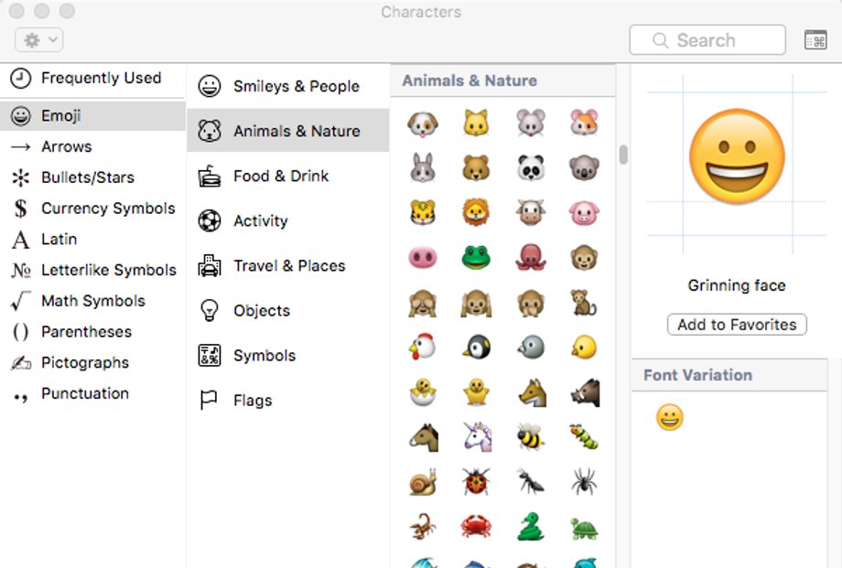Pick the green frog emoji
The width and height of the screenshot is (842, 568).
click(476, 258)
